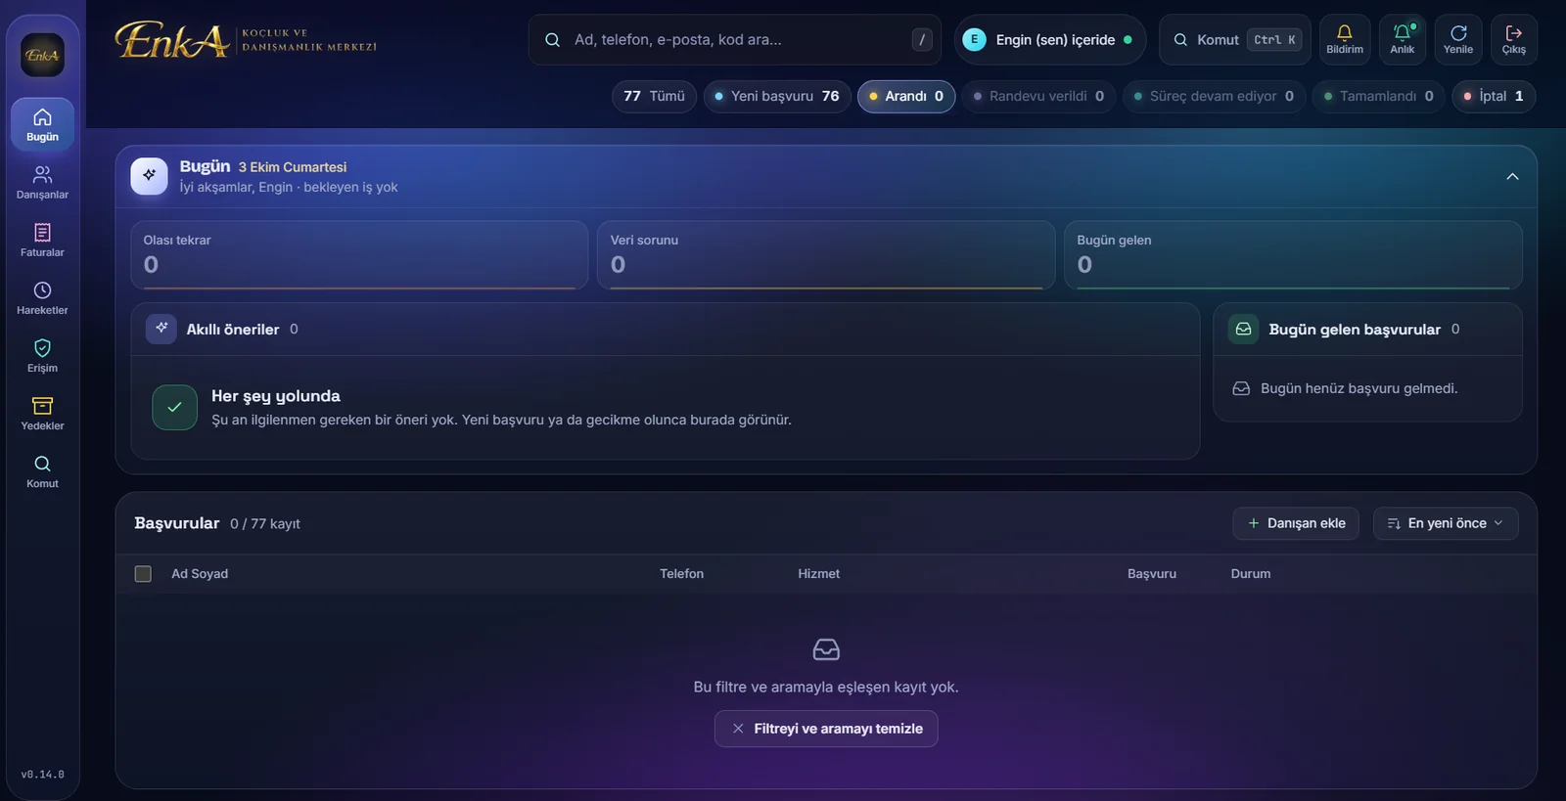Image resolution: width=1566 pixels, height=801 pixels.
Task: Click the v0.14.0 version label
Action: (x=43, y=775)
